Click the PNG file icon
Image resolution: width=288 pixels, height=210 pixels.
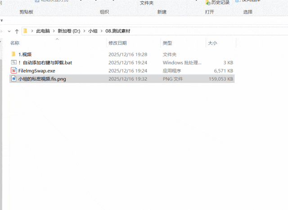[x=13, y=78]
